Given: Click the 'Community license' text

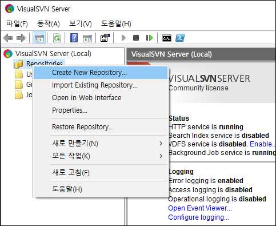Looking at the screenshot, I should (198, 88).
